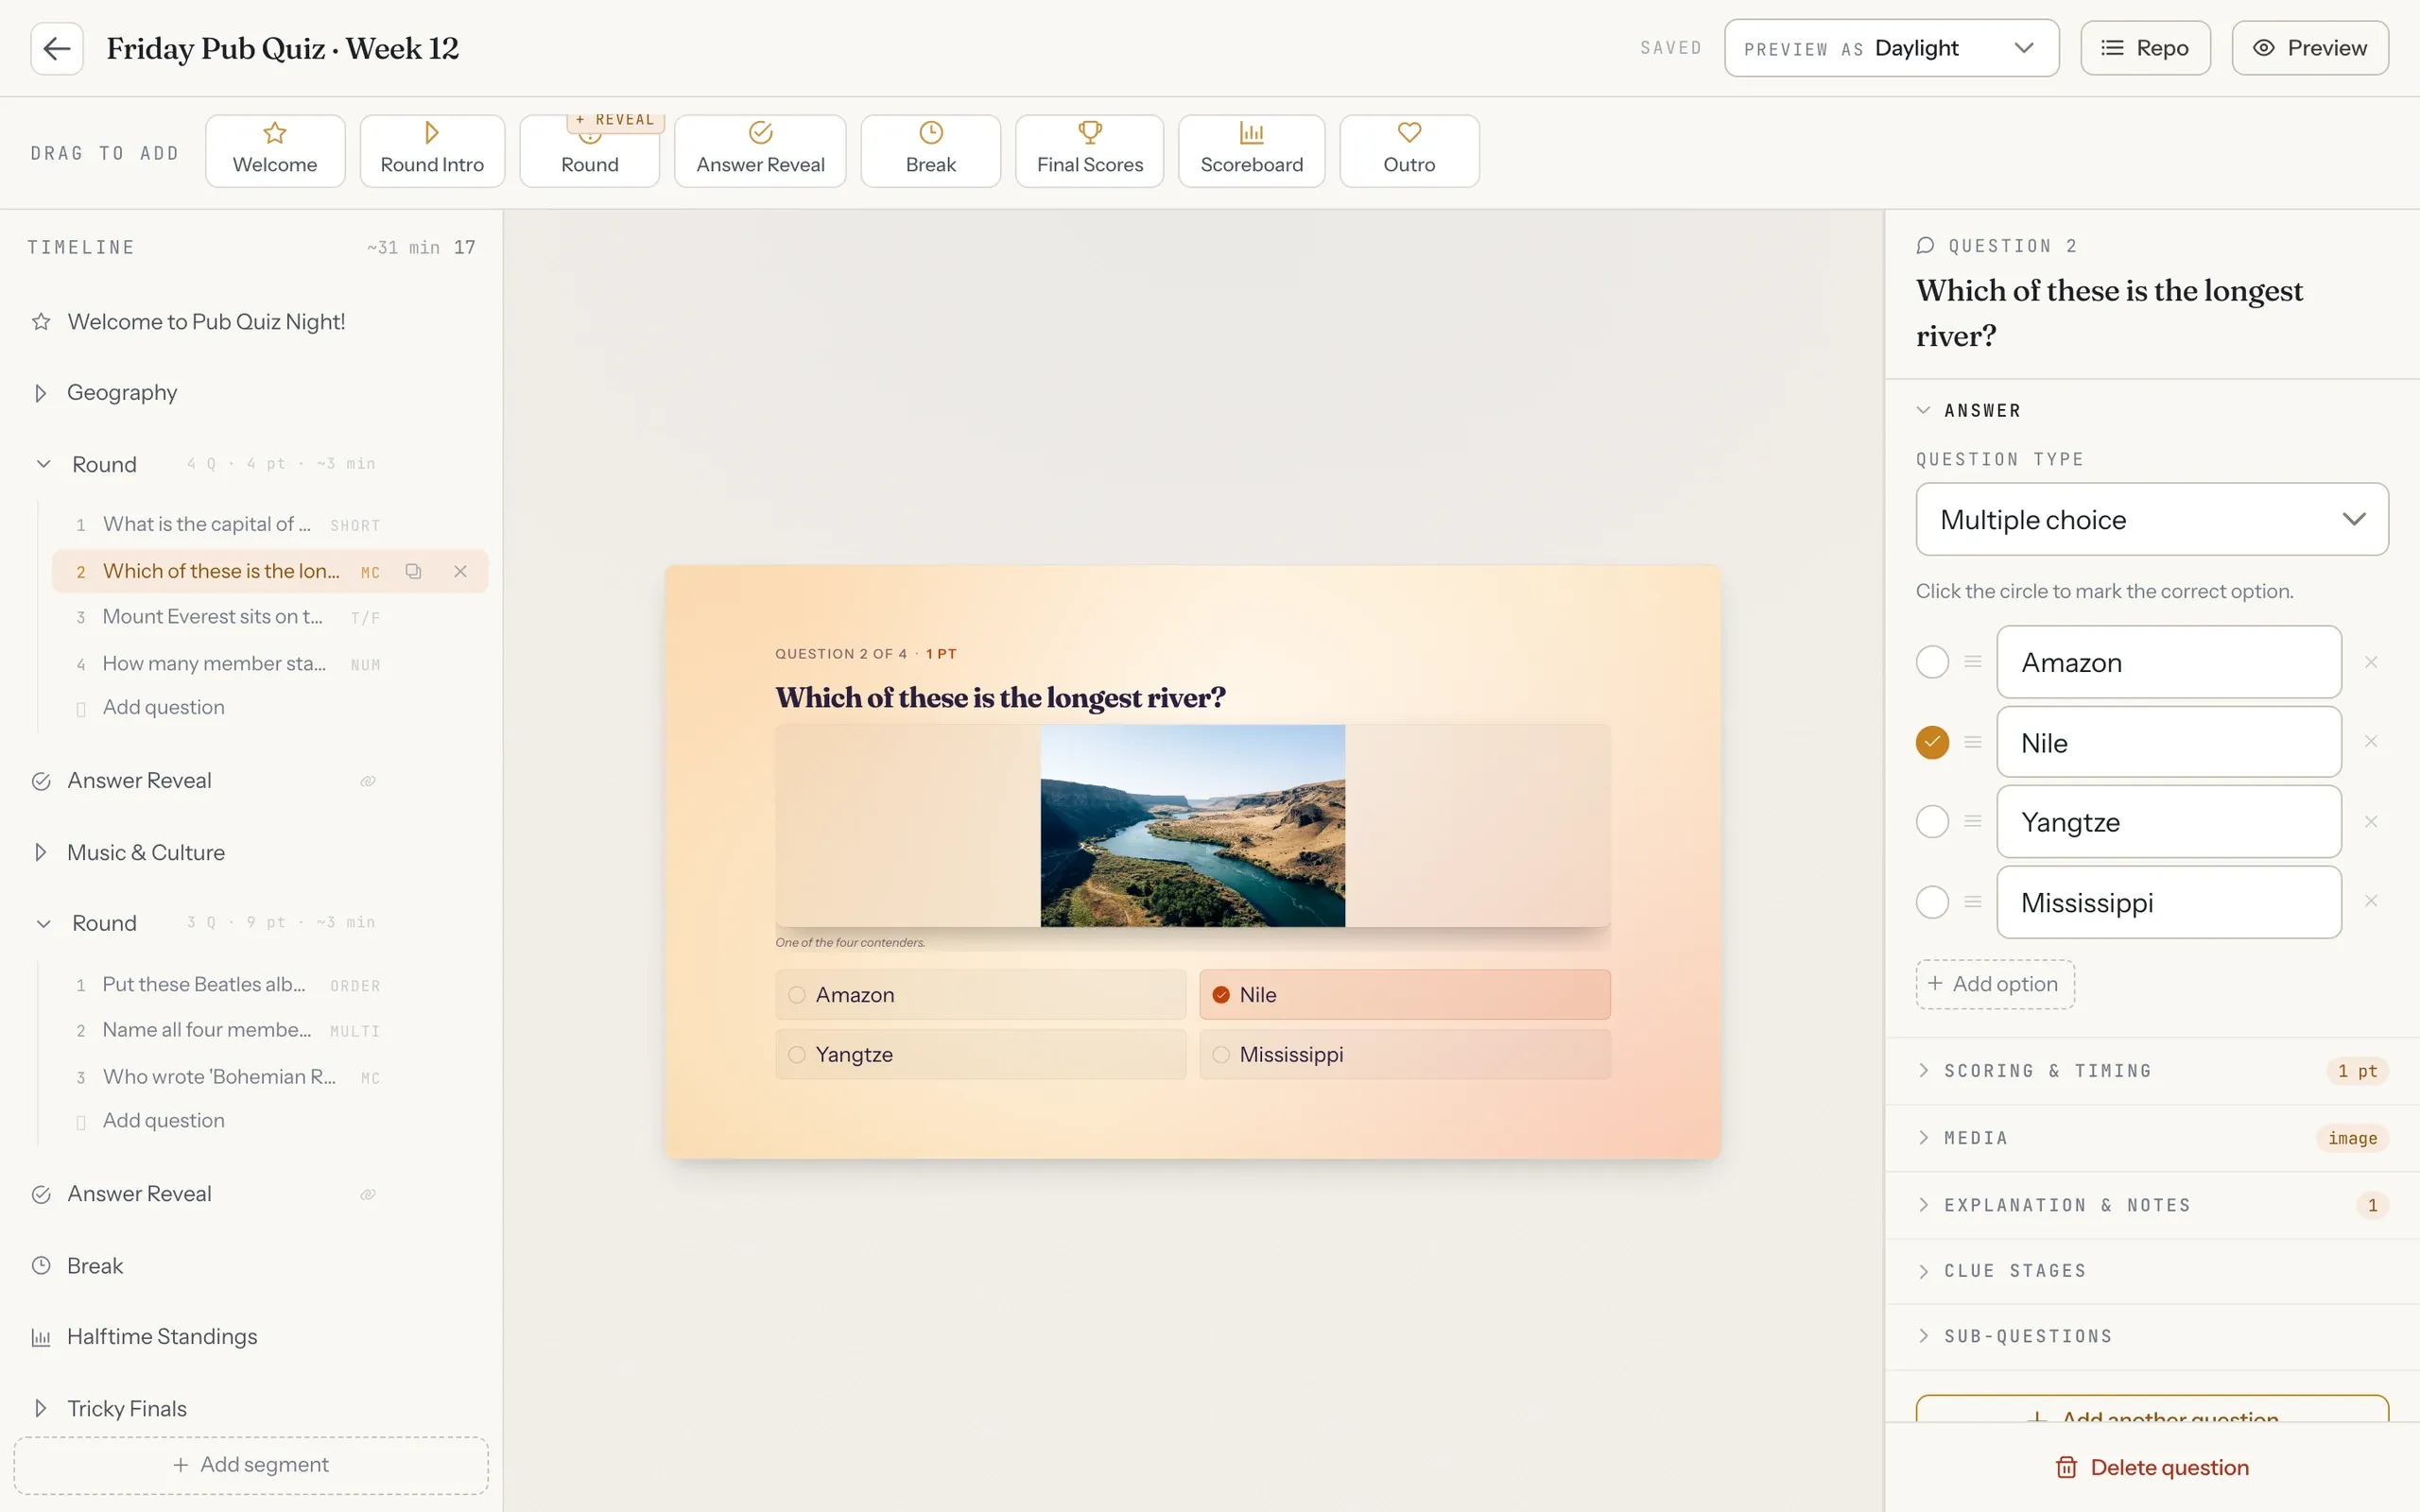
Task: Click Delete question
Action: click(x=2151, y=1467)
